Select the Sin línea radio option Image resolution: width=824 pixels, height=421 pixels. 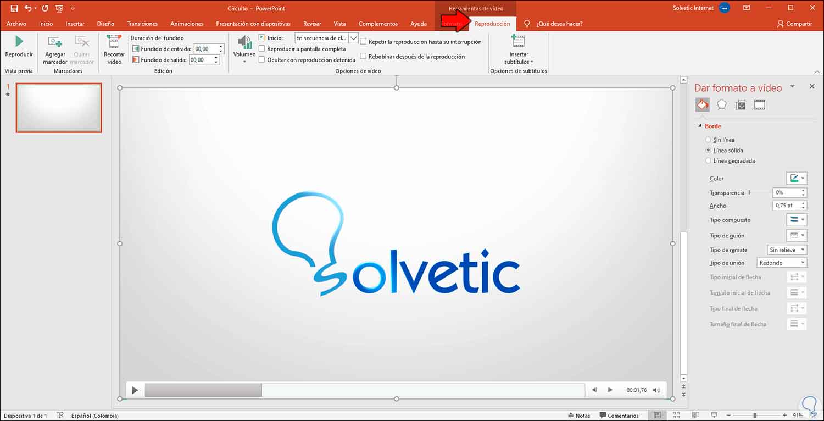[708, 140]
